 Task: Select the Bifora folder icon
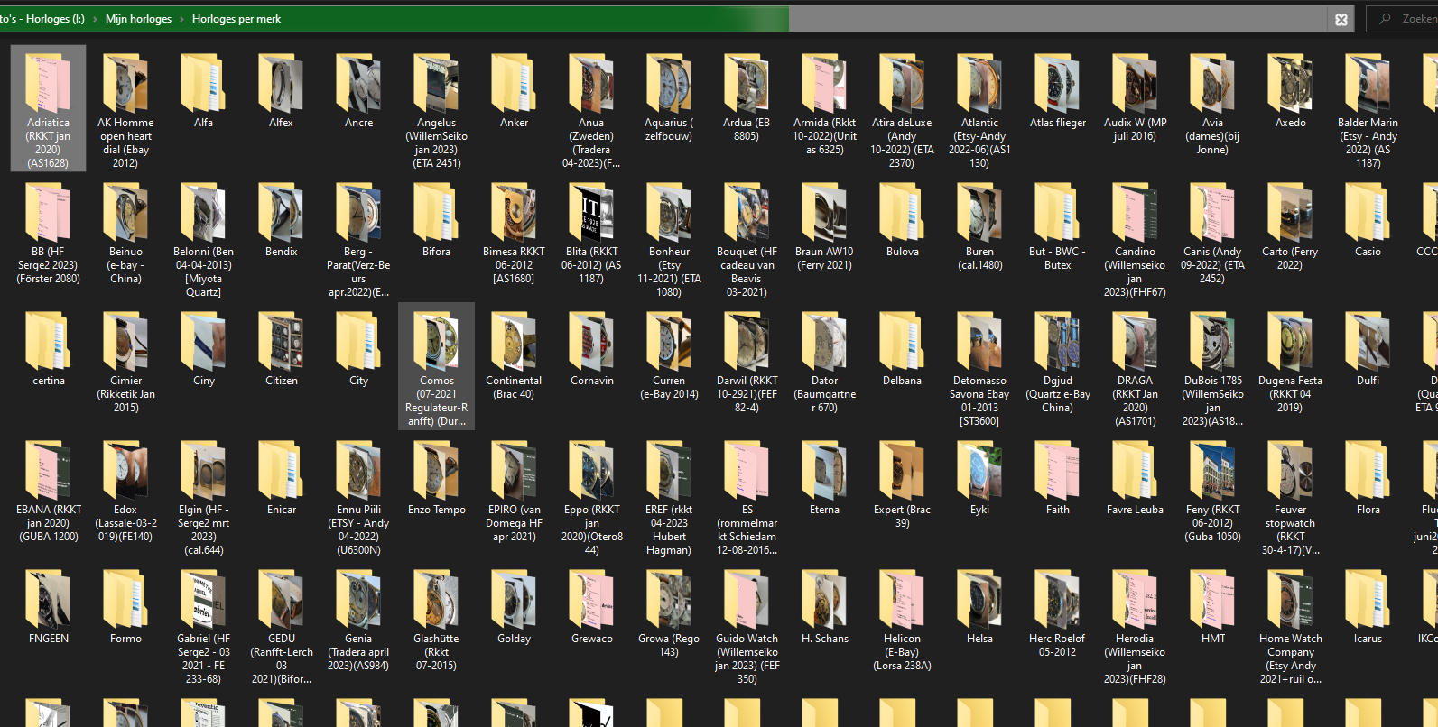(x=436, y=212)
